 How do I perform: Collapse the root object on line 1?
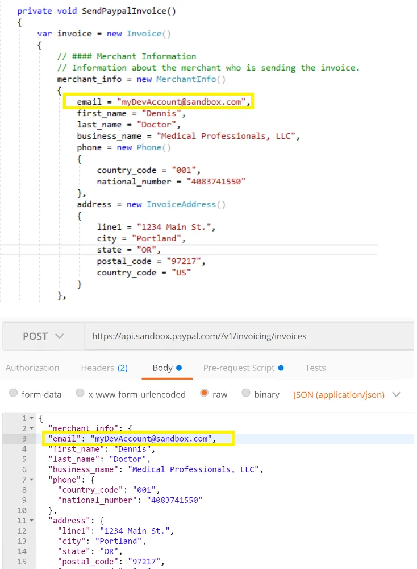pyautogui.click(x=31, y=418)
